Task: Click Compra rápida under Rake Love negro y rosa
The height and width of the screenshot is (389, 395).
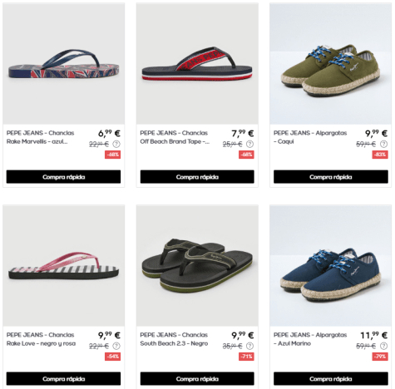Action: pos(63,379)
